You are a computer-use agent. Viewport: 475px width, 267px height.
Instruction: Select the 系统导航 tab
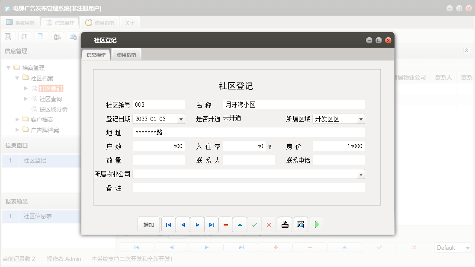pyautogui.click(x=21, y=22)
